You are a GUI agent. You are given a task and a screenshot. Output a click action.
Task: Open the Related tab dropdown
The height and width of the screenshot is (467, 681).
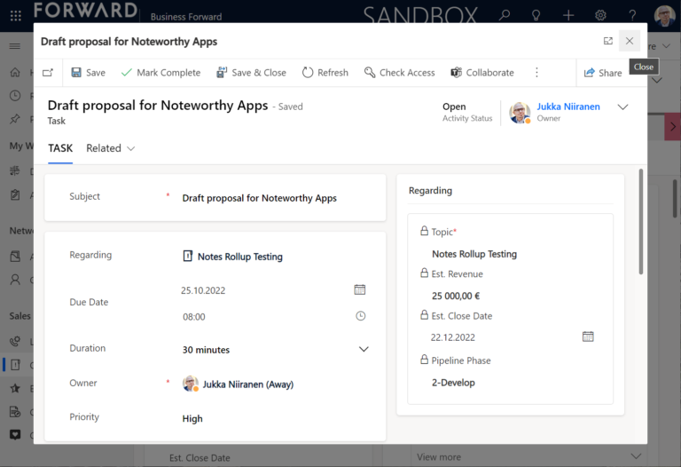pyautogui.click(x=110, y=148)
